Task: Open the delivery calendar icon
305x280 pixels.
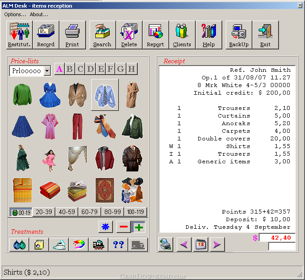Action: click(201, 244)
